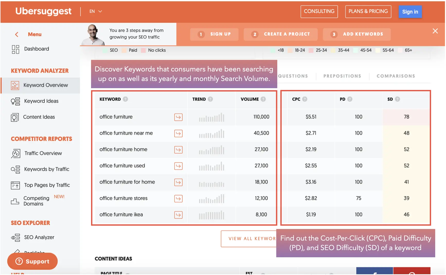Open arrow icon for office furniture ikea
Image resolution: width=446 pixels, height=275 pixels.
[178, 215]
